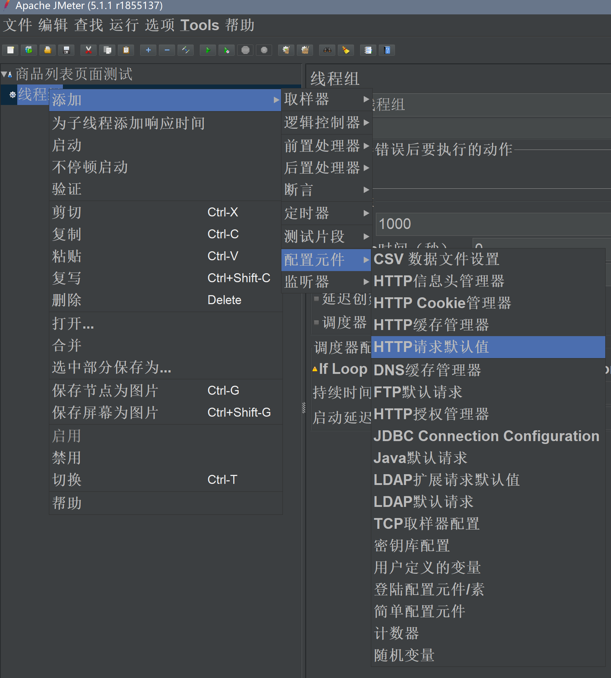
Task: Open the Function Helper list icon
Action: (368, 50)
